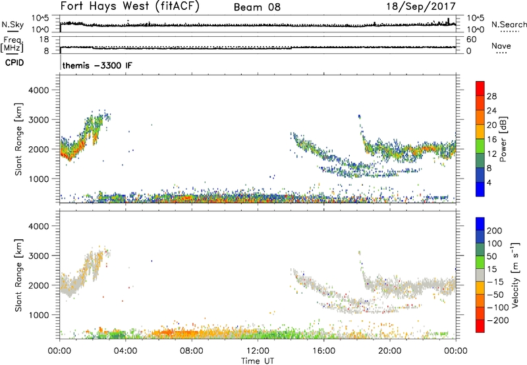Click the 'CPID' label
This screenshot has height=365, width=527.
click(x=14, y=63)
